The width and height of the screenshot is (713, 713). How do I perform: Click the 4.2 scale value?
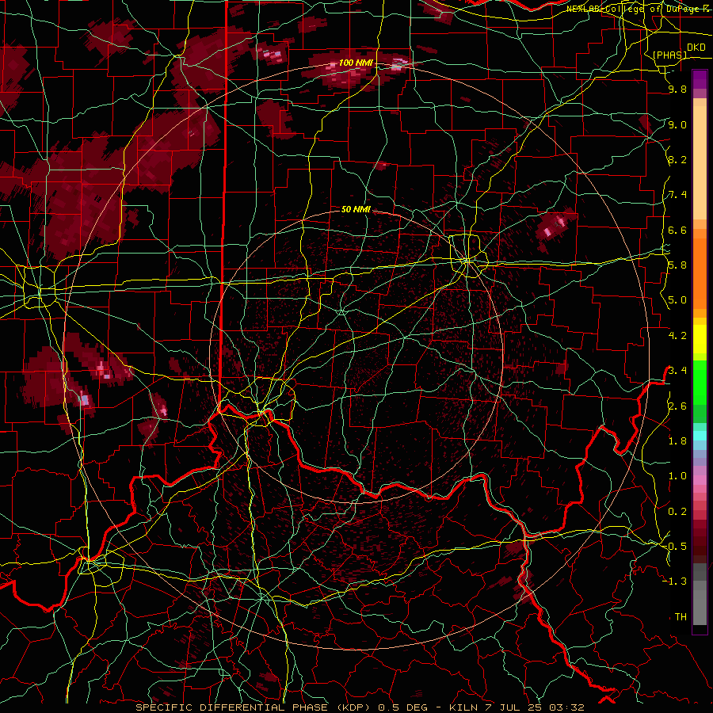coord(677,335)
